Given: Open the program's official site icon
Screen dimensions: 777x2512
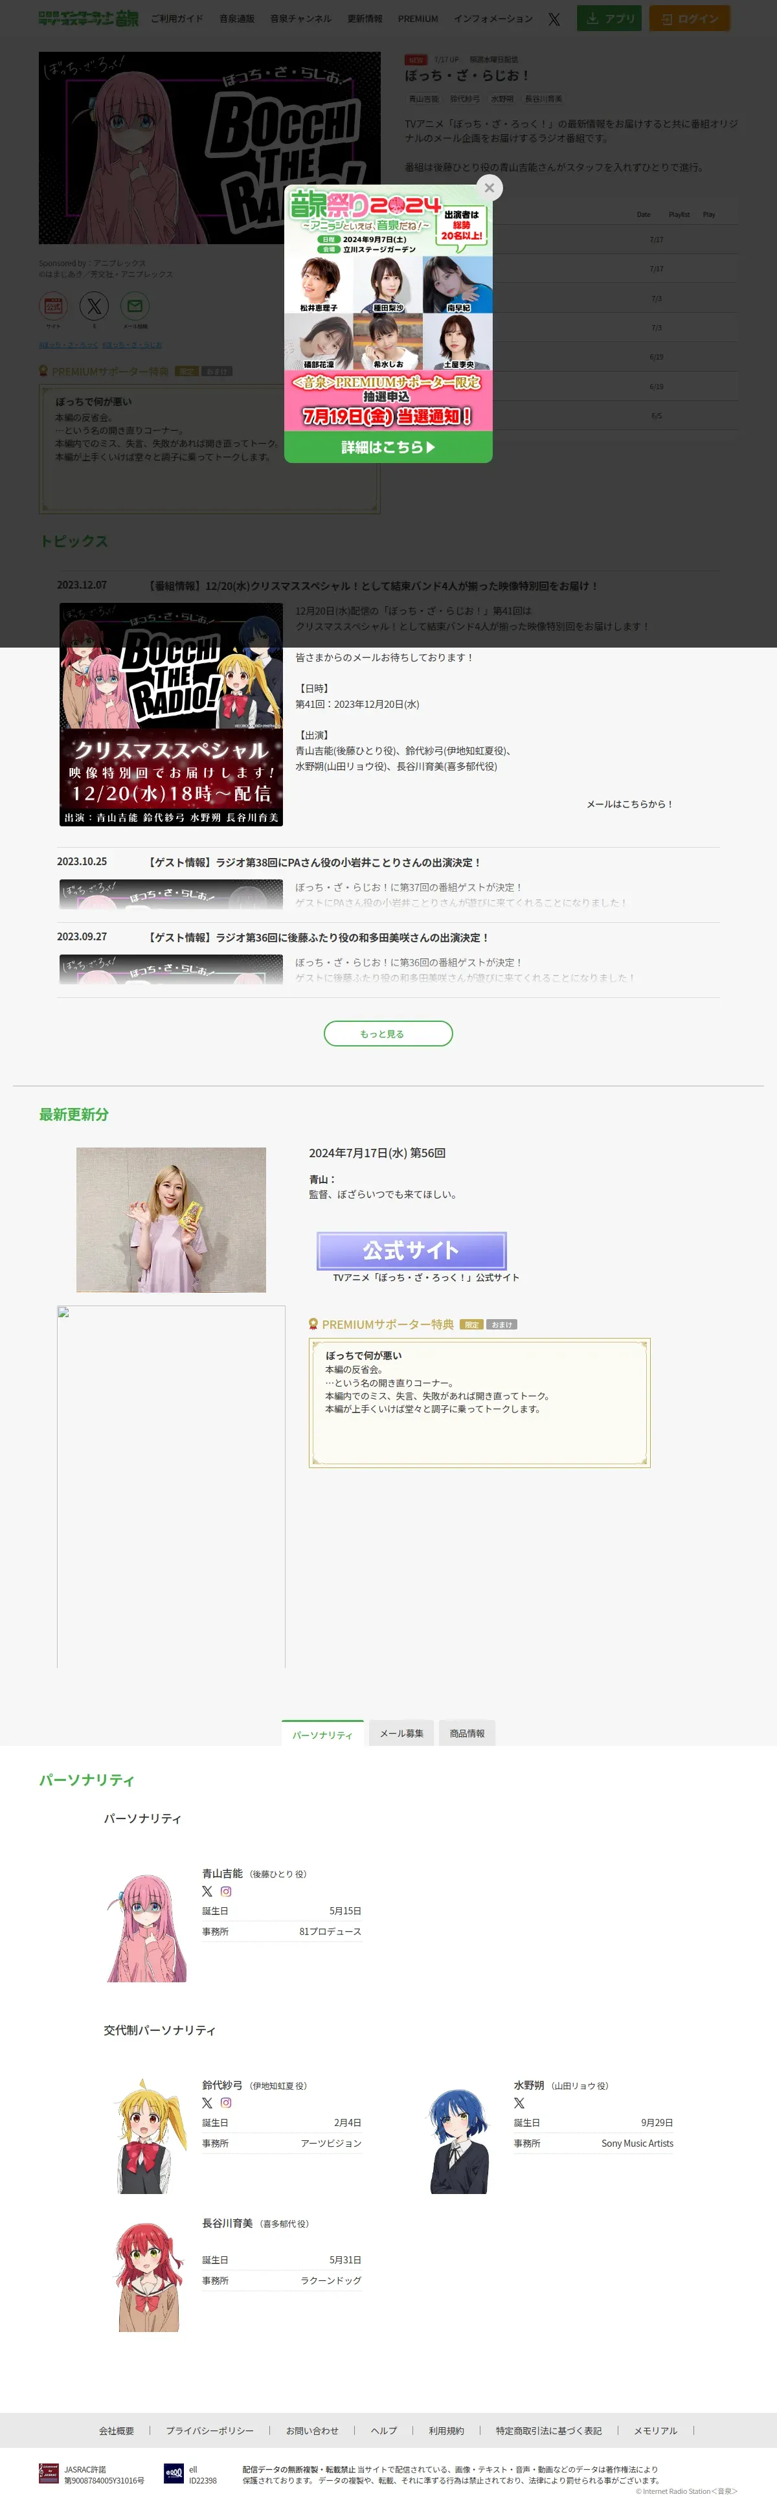Looking at the screenshot, I should [54, 306].
